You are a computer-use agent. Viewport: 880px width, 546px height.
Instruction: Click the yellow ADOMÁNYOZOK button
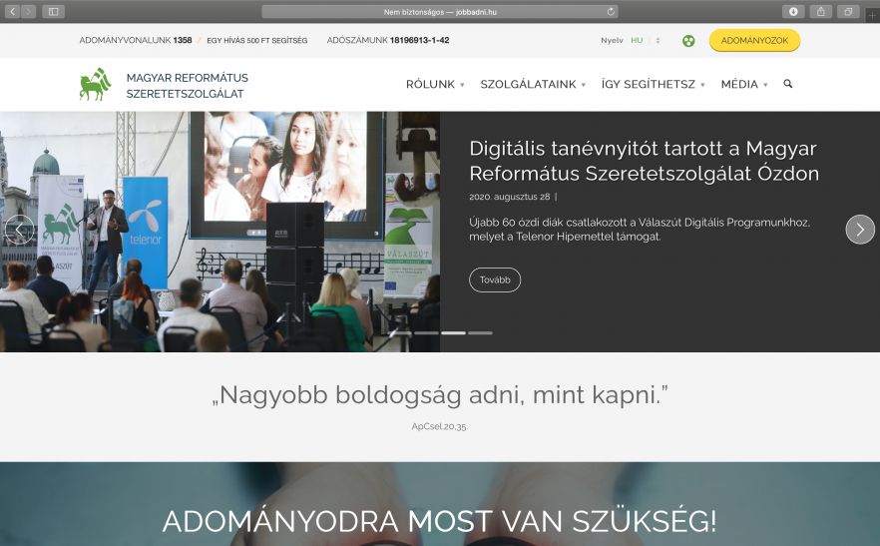tap(754, 41)
